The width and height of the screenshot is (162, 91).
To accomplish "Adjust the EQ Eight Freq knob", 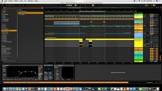I will (x=4, y=68).
